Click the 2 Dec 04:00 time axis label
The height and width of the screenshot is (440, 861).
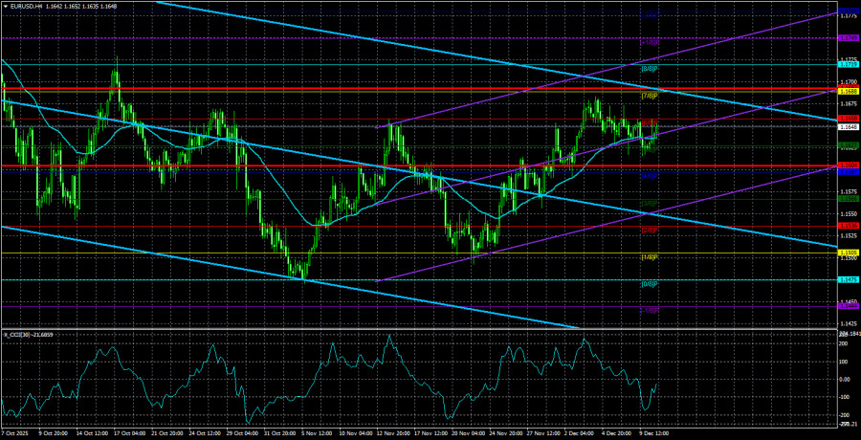[x=580, y=433]
